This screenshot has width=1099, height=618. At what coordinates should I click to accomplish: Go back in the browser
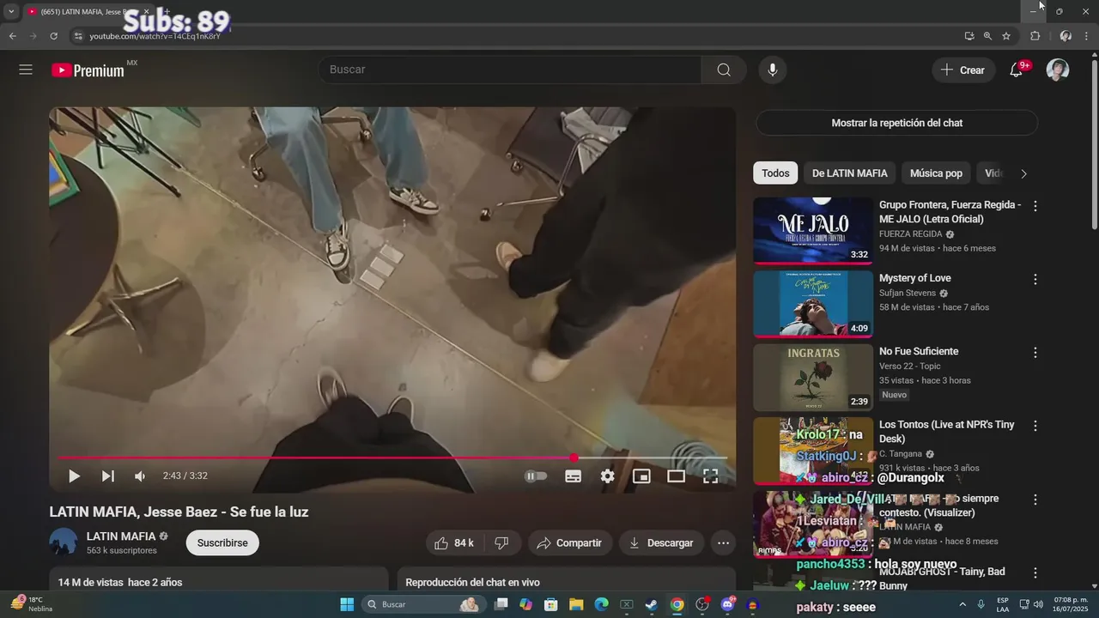pyautogui.click(x=13, y=36)
